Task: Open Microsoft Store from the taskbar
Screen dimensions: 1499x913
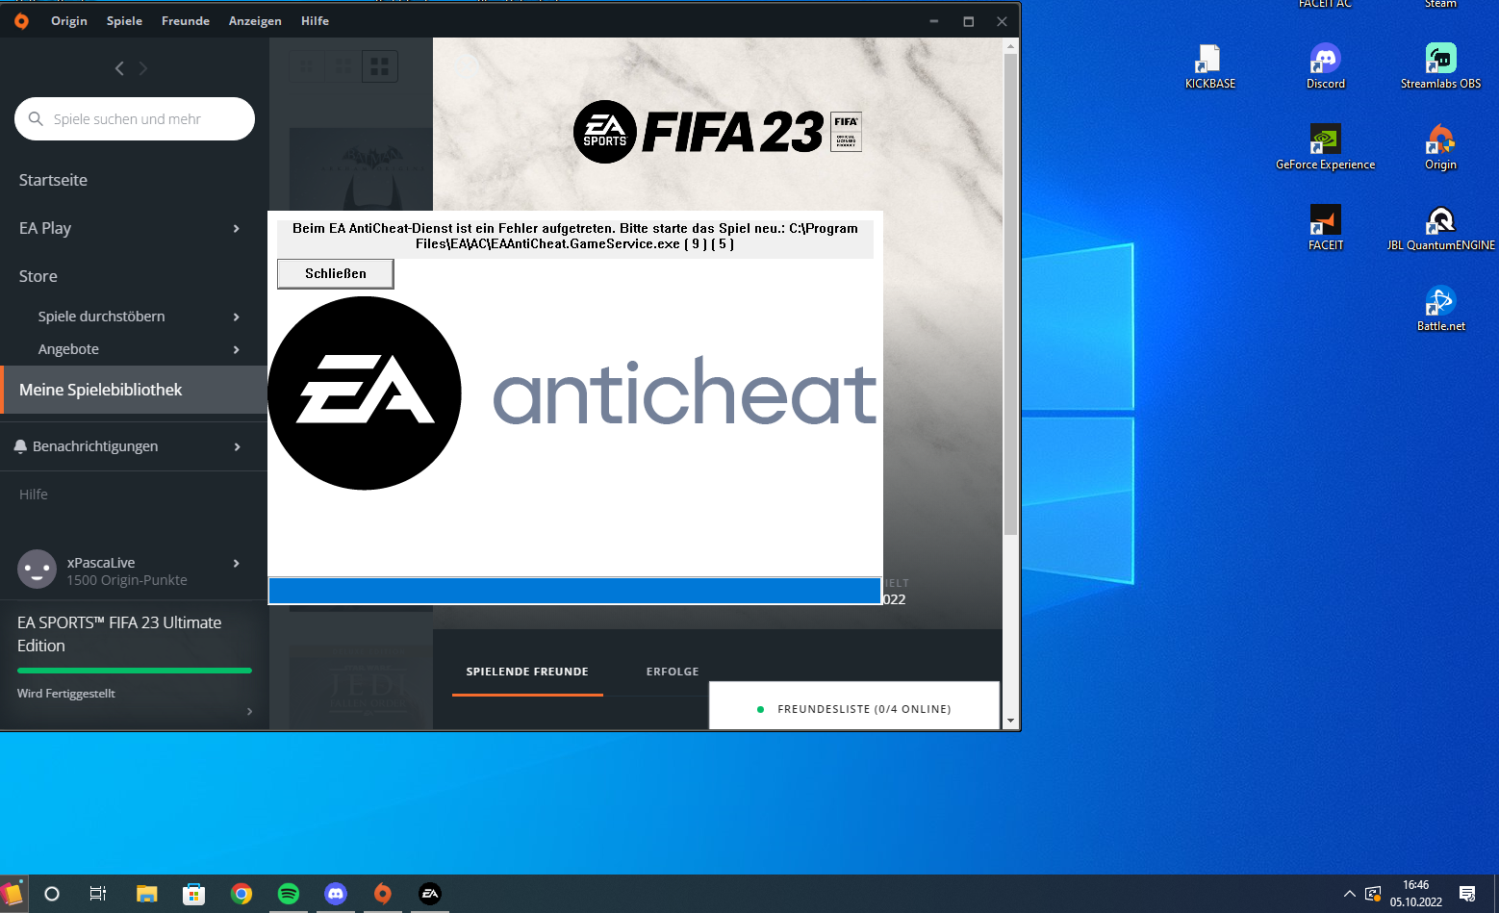Action: coord(193,894)
